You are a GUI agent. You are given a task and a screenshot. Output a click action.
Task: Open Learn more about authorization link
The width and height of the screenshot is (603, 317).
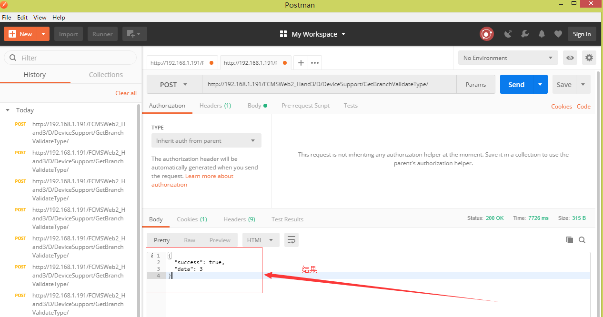pos(192,180)
